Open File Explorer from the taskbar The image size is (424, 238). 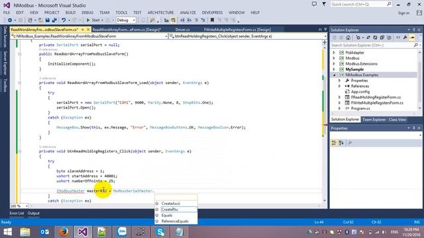pyautogui.click(x=25, y=232)
